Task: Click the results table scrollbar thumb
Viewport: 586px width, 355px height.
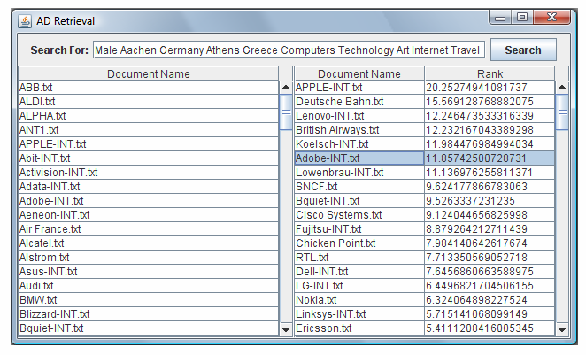Action: pyautogui.click(x=562, y=112)
